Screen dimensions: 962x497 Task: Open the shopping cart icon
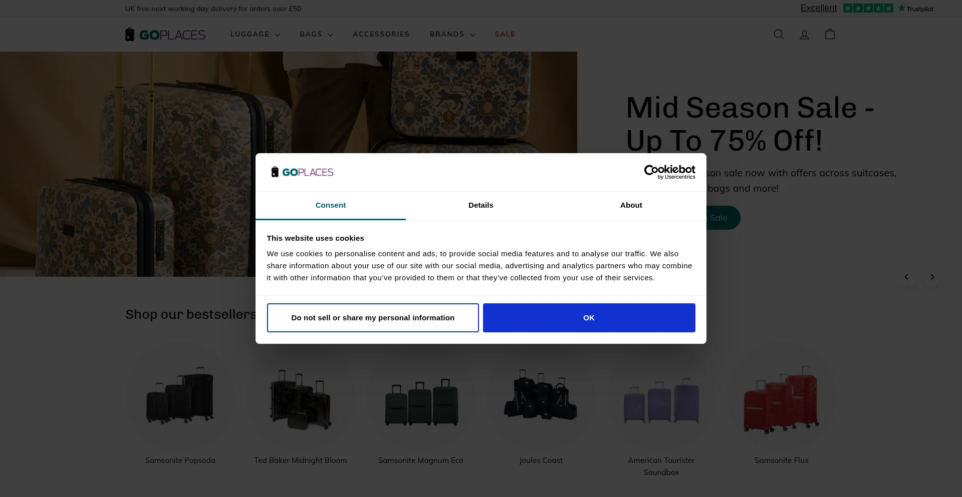pos(830,34)
